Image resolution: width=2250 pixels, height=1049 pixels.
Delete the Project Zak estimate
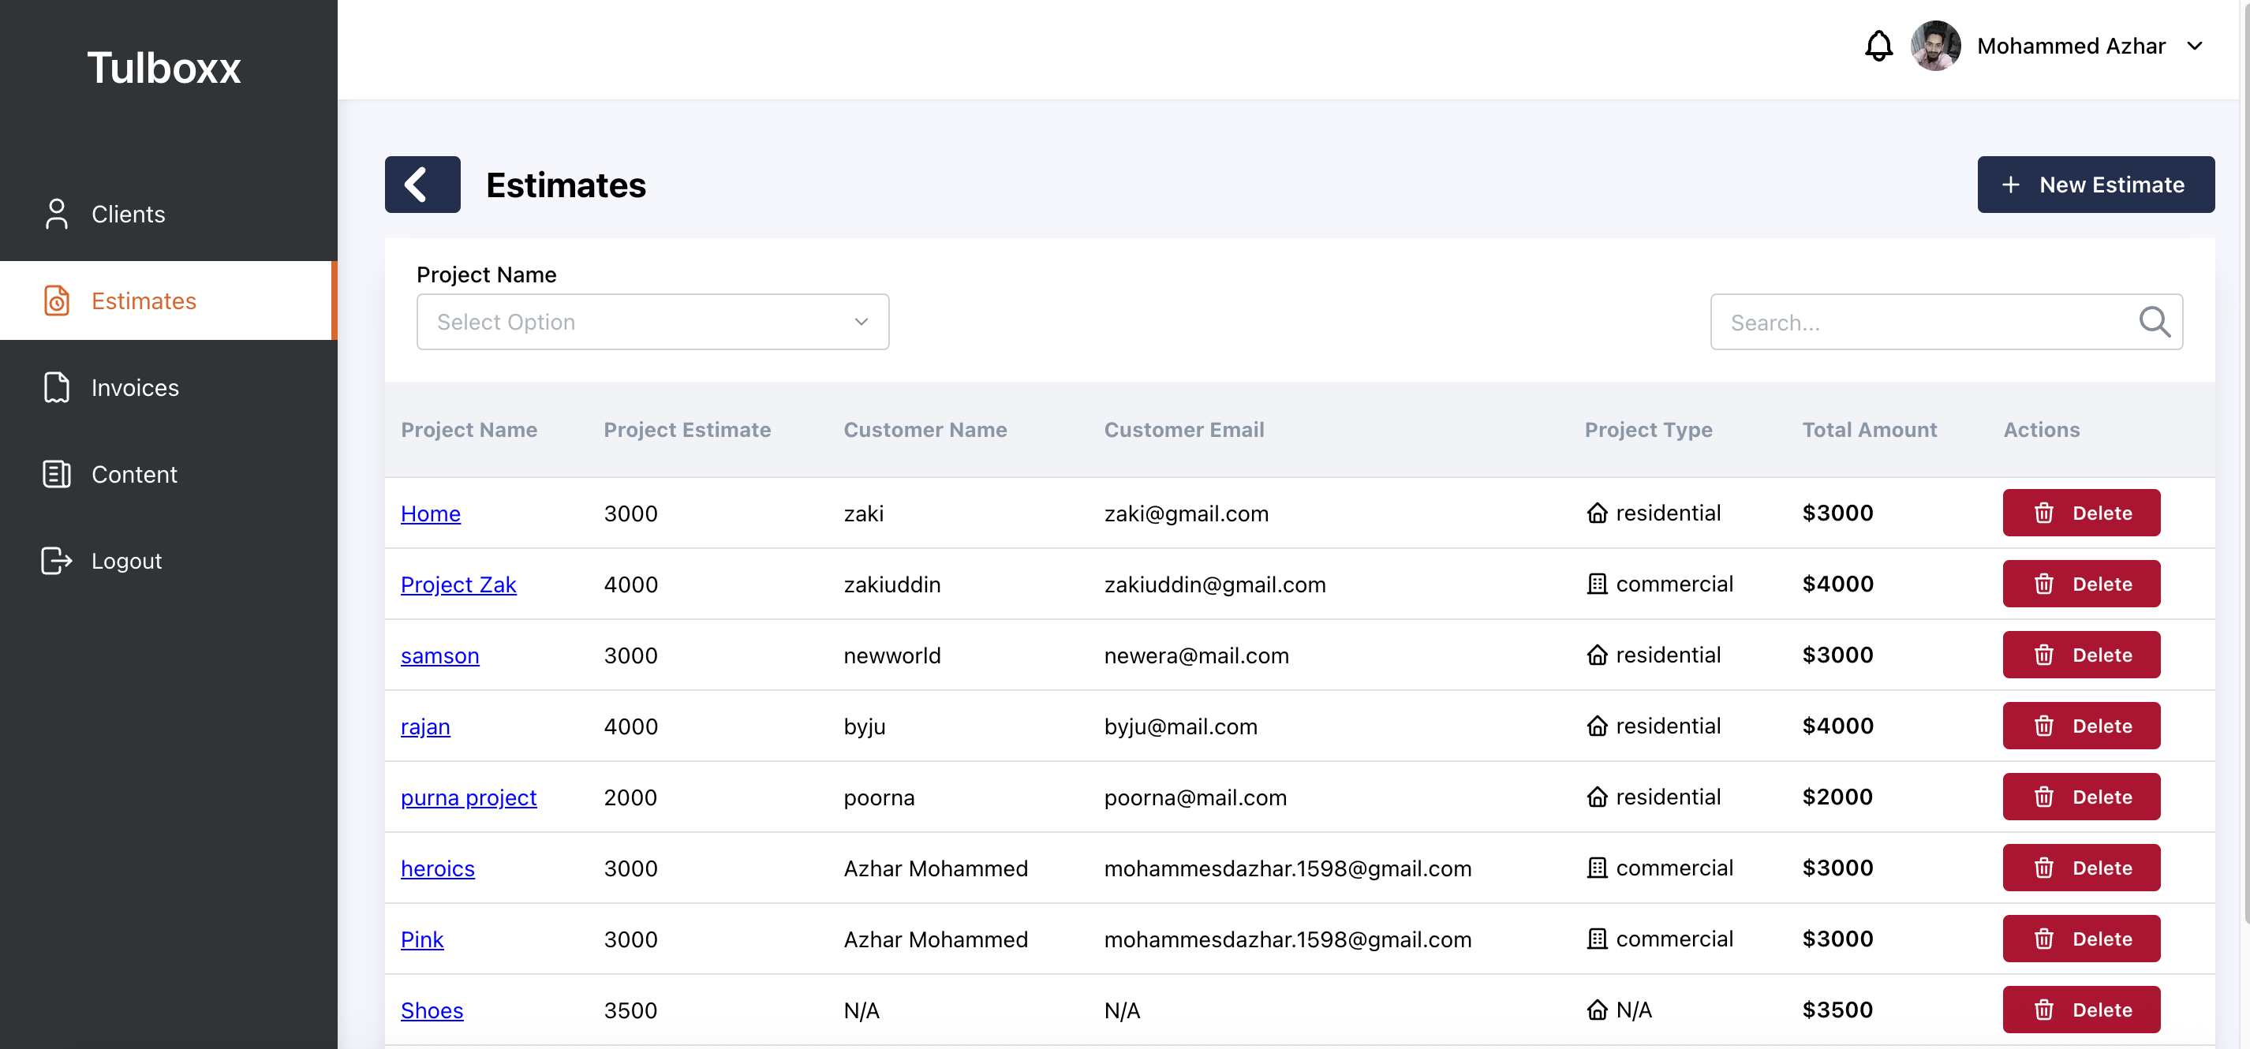(x=2081, y=584)
